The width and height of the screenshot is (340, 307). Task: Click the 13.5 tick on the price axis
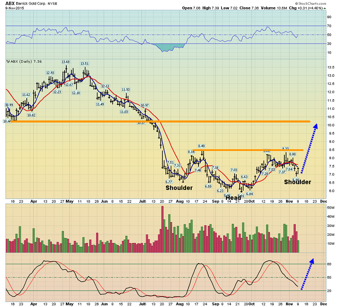pos(331,67)
